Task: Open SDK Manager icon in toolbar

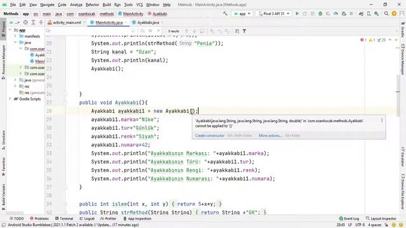Action: point(376,14)
